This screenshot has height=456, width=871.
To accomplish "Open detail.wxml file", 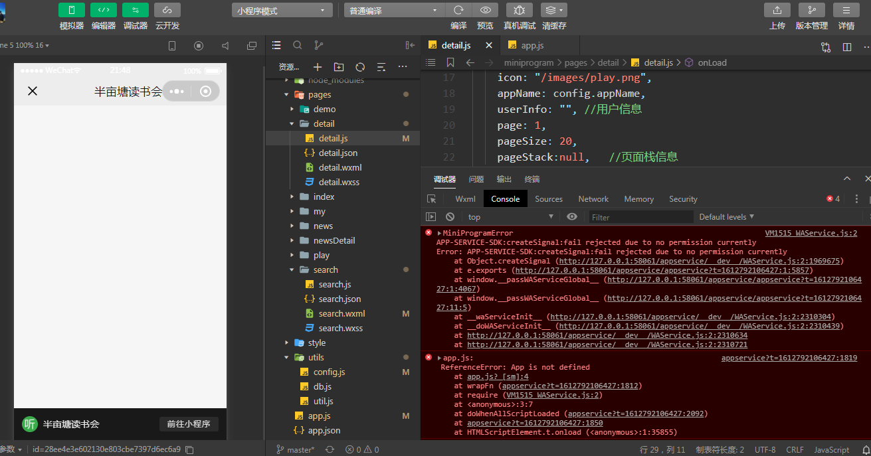I will coord(340,168).
